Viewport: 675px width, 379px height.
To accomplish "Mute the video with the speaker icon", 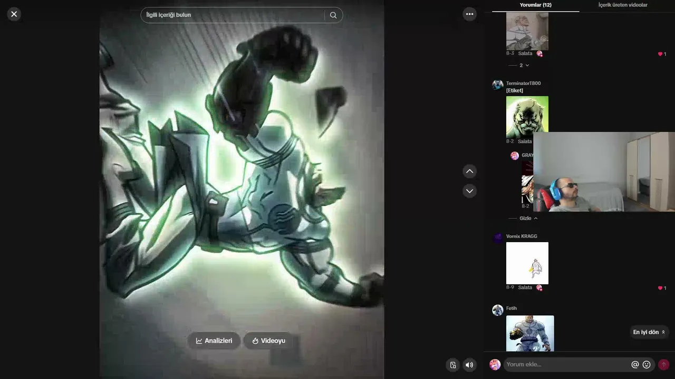I will pyautogui.click(x=469, y=365).
